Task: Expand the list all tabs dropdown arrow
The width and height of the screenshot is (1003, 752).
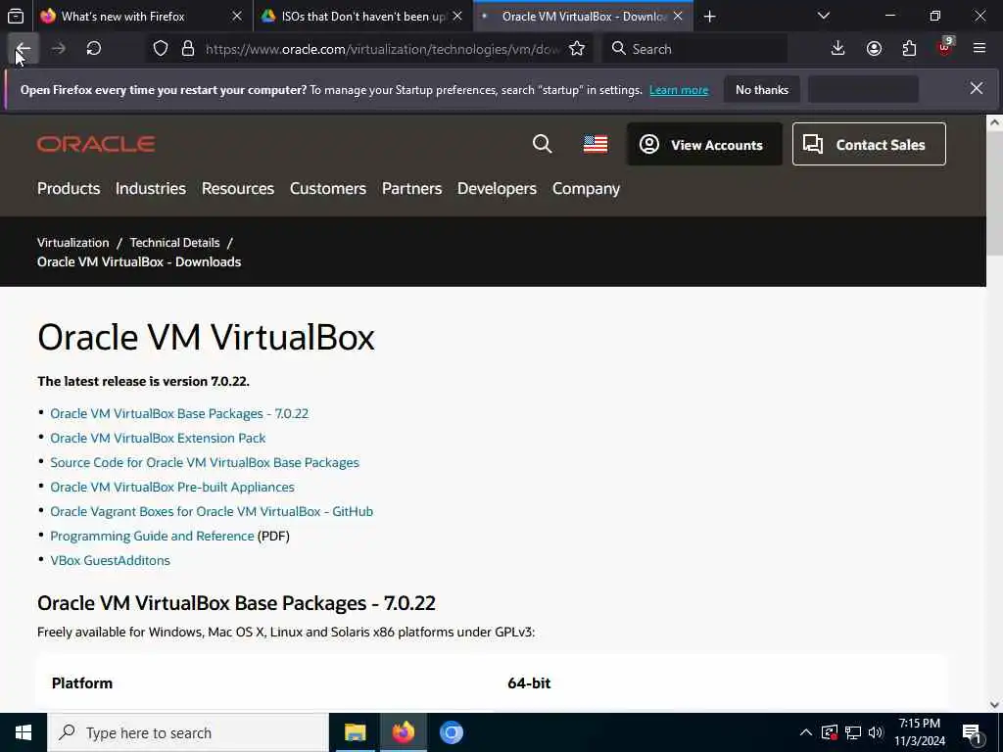Action: pos(824,16)
